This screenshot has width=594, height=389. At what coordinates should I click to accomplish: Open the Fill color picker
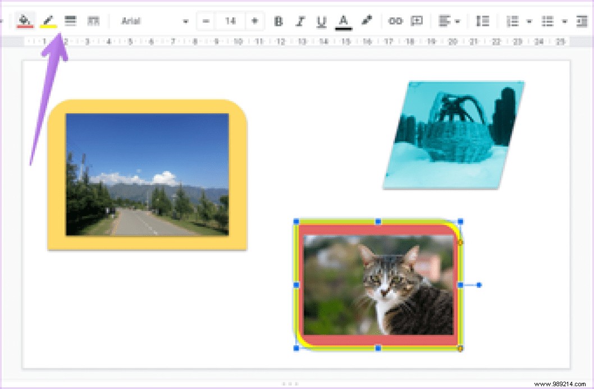(x=25, y=21)
